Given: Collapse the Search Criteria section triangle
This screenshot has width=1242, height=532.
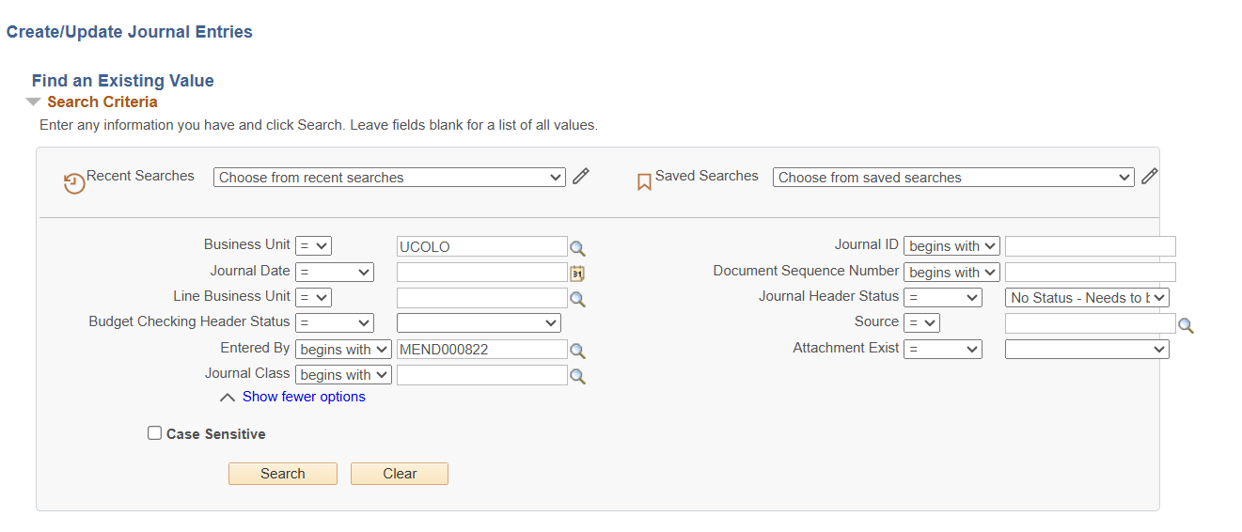Looking at the screenshot, I should [x=34, y=102].
